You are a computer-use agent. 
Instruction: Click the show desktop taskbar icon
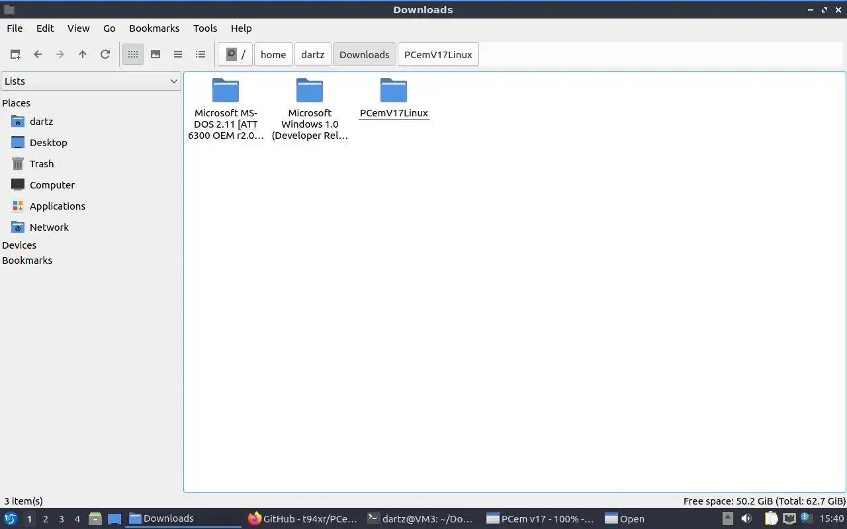pos(114,519)
